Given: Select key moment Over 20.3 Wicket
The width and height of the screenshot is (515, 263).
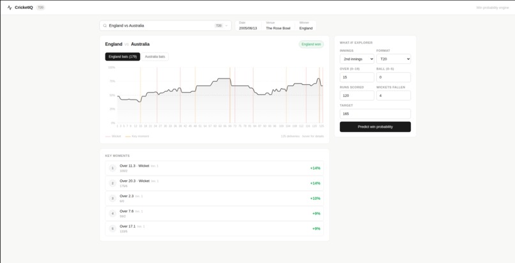Looking at the screenshot, I should [x=215, y=183].
